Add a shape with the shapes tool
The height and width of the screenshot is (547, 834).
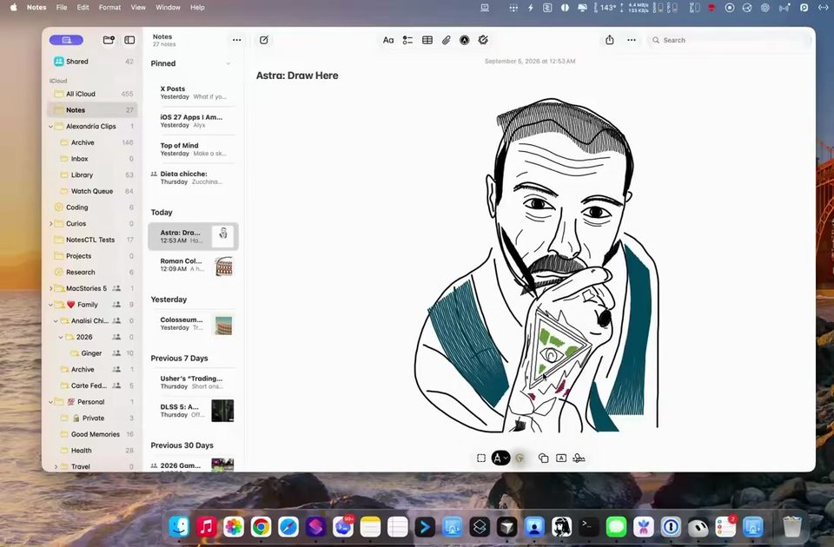pyautogui.click(x=543, y=458)
